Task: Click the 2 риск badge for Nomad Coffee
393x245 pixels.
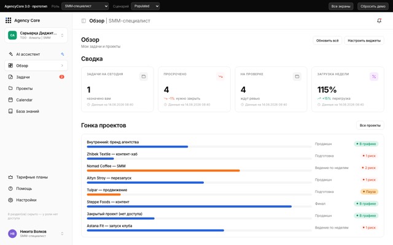Action: tap(368, 168)
